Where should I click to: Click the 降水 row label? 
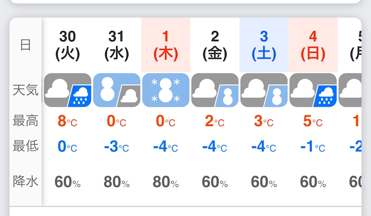point(26,182)
